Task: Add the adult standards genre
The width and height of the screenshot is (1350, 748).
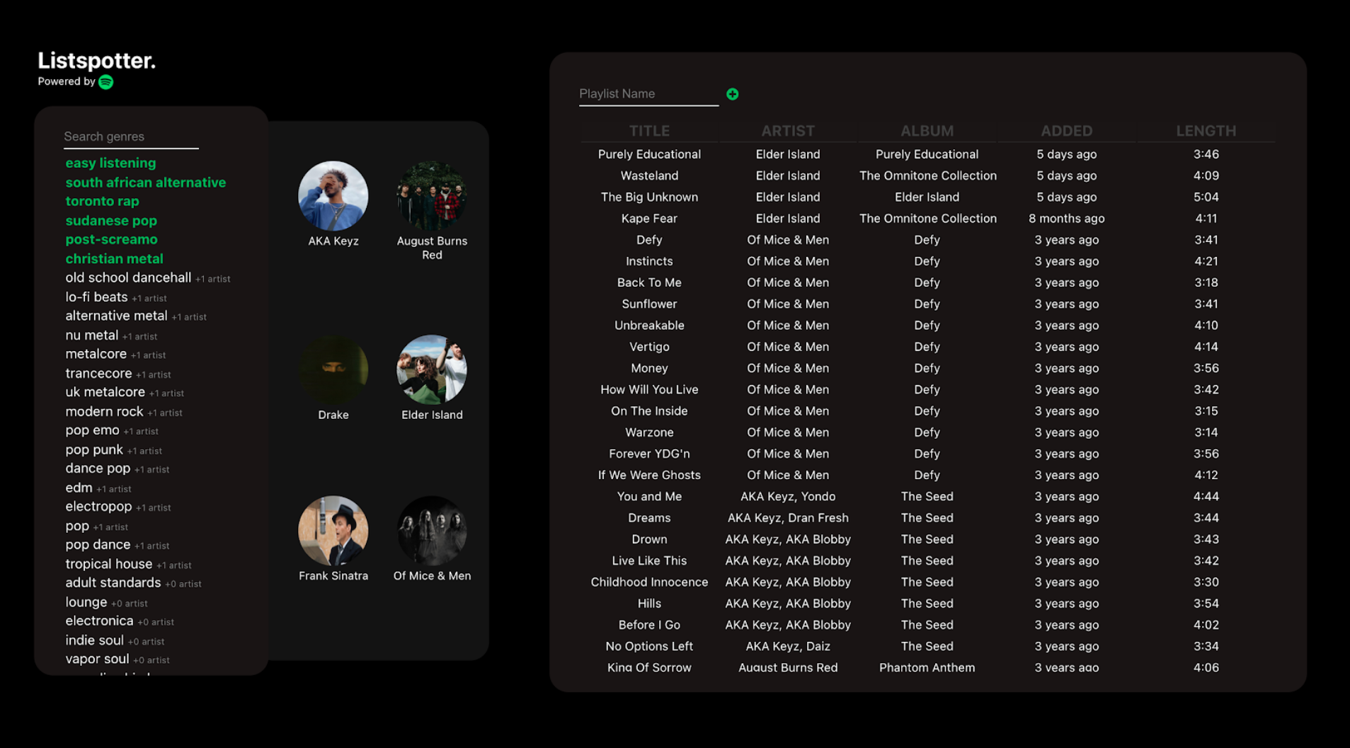Action: click(113, 583)
